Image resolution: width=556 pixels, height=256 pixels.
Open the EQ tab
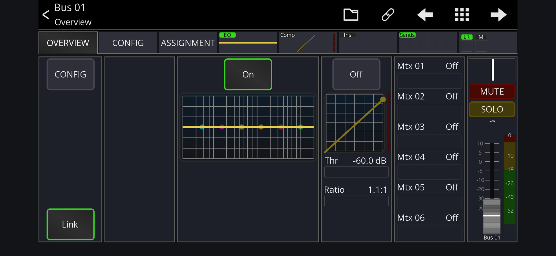pos(248,42)
